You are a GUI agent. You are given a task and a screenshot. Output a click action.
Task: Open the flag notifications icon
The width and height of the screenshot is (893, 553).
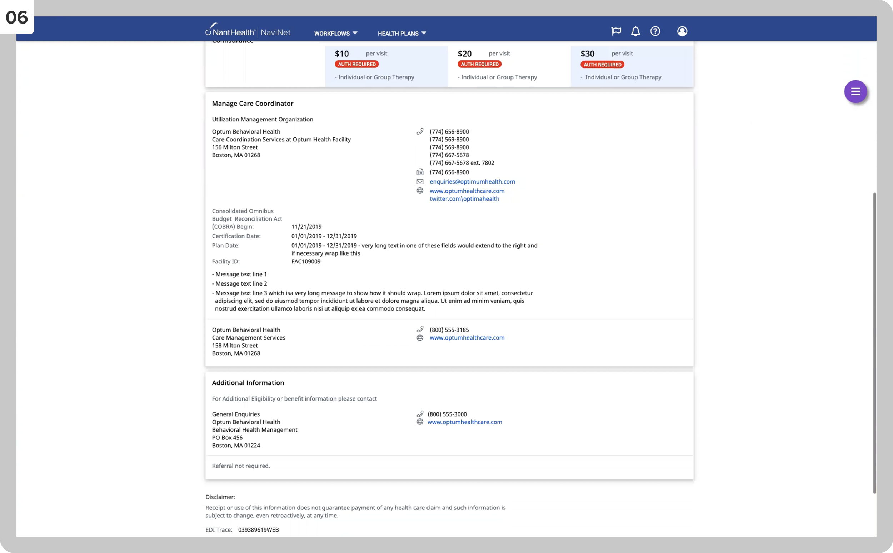pyautogui.click(x=616, y=31)
